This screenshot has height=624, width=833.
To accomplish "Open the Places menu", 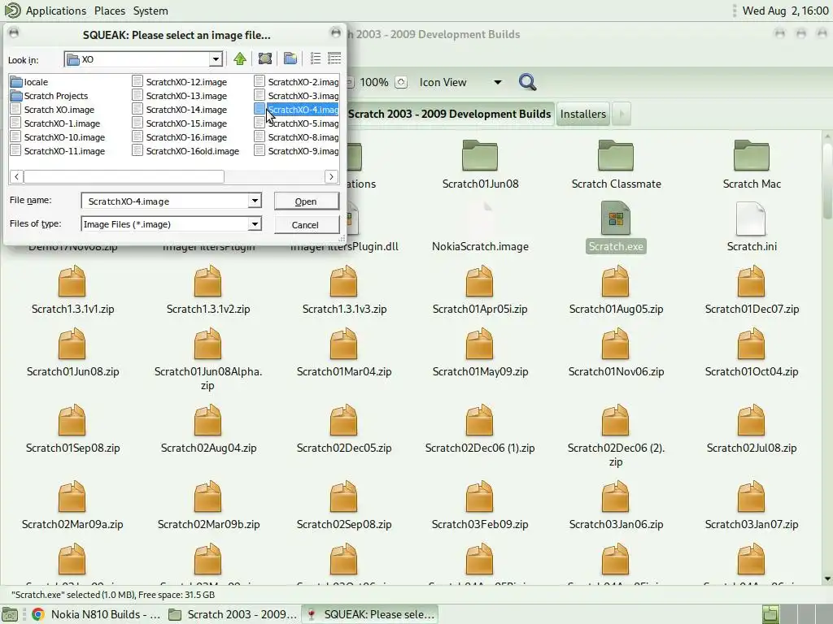I will (110, 11).
